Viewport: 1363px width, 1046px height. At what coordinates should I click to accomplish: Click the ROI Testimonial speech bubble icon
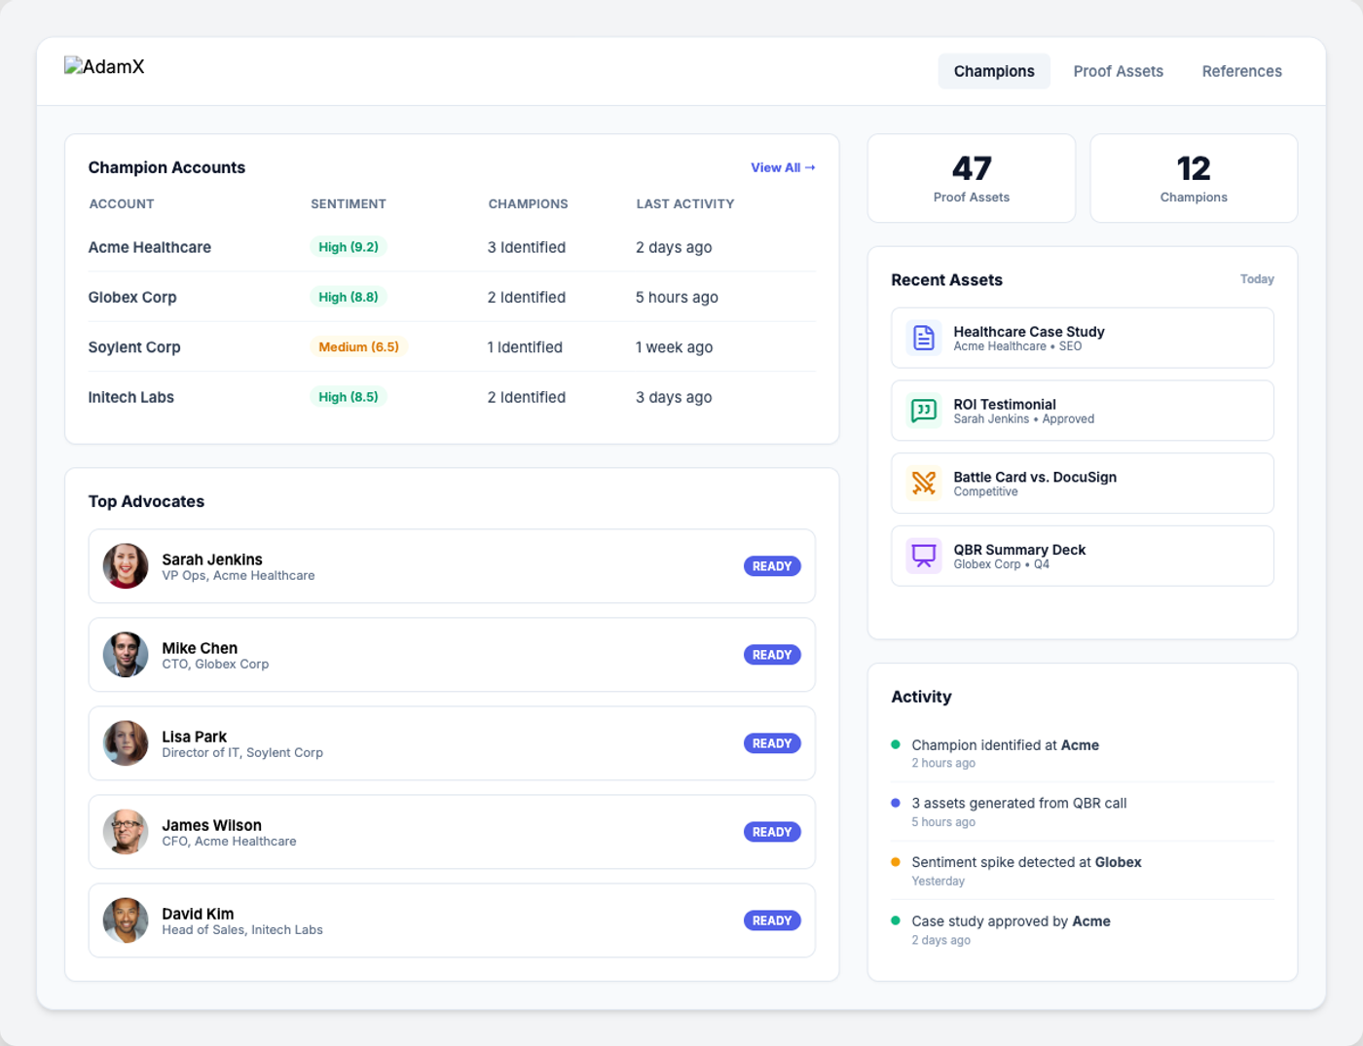click(x=922, y=410)
